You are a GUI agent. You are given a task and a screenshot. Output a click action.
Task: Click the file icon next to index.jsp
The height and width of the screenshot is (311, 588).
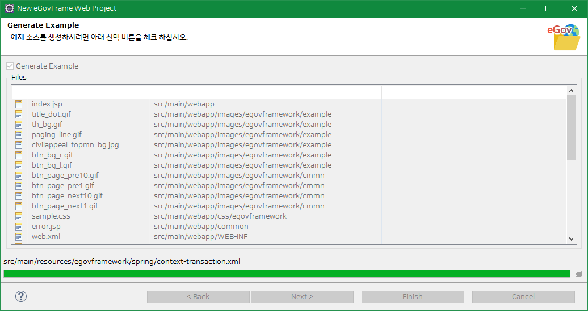pyautogui.click(x=19, y=104)
